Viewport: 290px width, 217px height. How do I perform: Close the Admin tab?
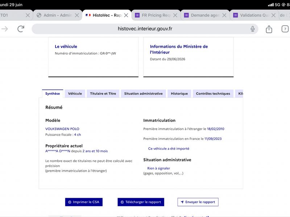[x=77, y=15]
